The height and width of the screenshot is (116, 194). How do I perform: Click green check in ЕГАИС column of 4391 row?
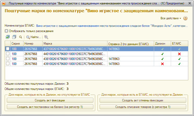179,64
